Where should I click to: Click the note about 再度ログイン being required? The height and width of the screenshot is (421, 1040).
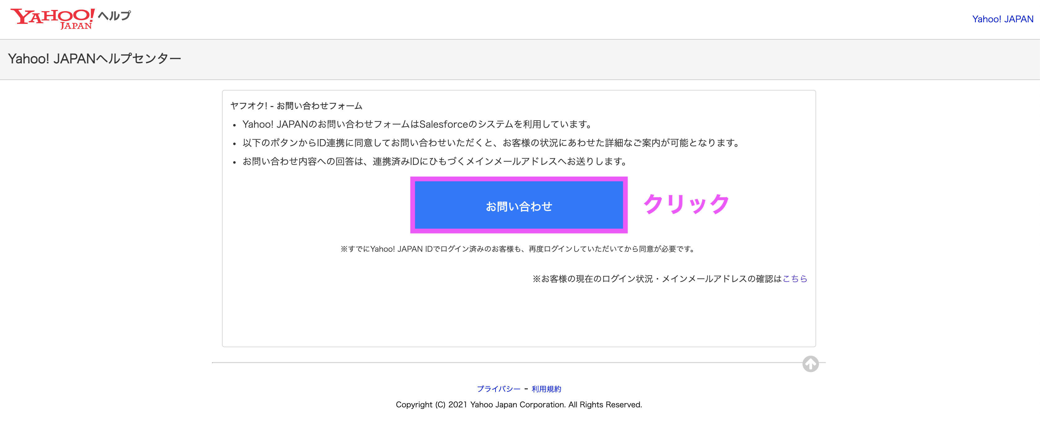[x=518, y=249]
